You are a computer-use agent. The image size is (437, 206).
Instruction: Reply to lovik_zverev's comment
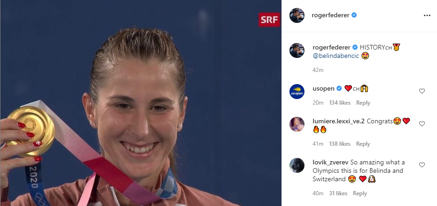360,193
